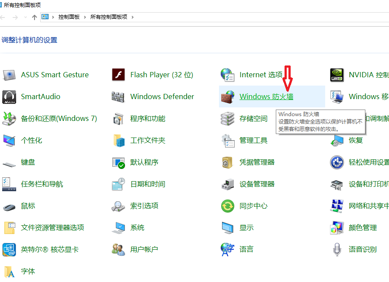389x282 pixels.
Task: Click the 同步中心 green sync icon
Action: pos(227,206)
